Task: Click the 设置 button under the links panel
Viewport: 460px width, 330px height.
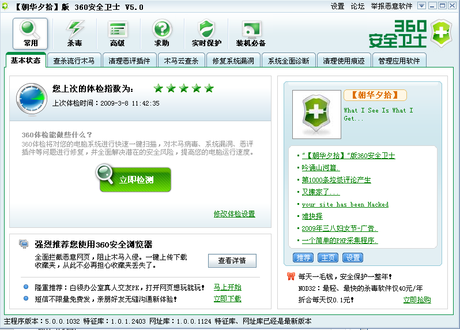Action: (x=353, y=257)
